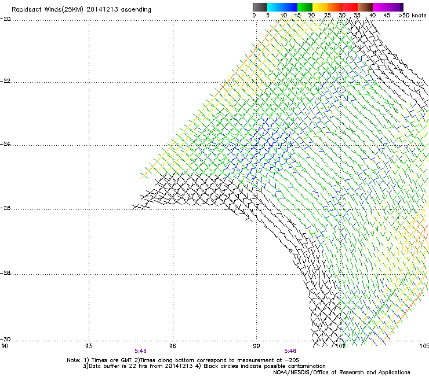Click the legend tick label '25'
This screenshot has height=376, width=429.
coord(328,16)
